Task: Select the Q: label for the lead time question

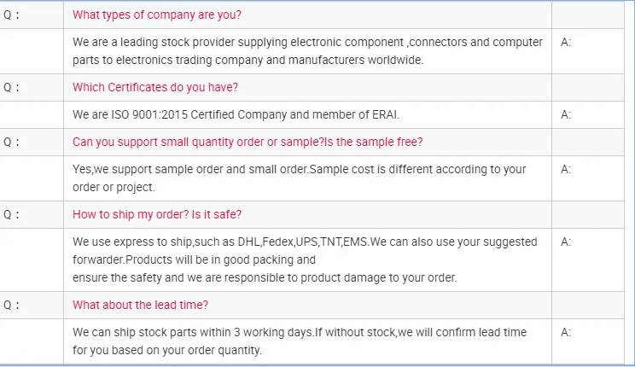Action: tap(12, 305)
